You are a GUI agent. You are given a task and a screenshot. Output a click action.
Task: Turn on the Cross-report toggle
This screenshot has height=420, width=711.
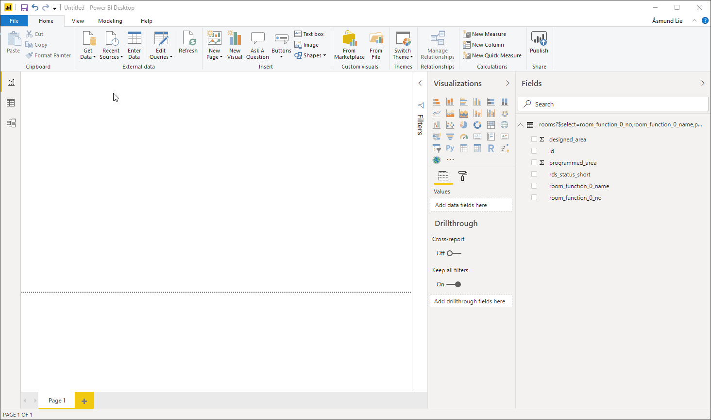454,253
